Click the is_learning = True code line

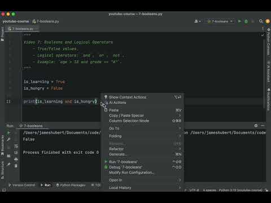coord(44,82)
